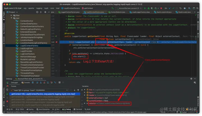Click red Stop icon in Debug sidebar
The width and height of the screenshot is (202, 116).
click(x=7, y=101)
